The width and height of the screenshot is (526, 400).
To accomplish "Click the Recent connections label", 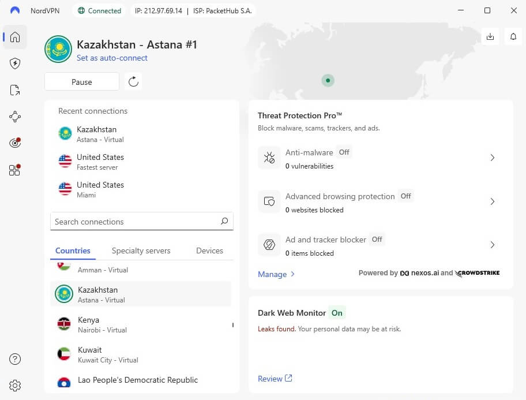I will (93, 111).
